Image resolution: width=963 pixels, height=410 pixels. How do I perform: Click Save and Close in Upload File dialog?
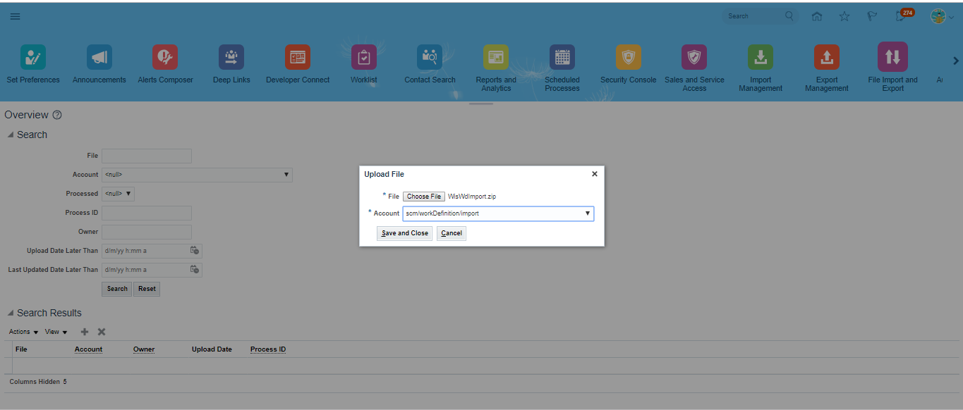tap(404, 232)
